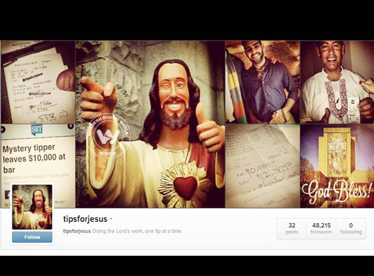The height and width of the screenshot is (276, 374).
Task: Open photo of man in blue shirt
Action: pos(263,82)
